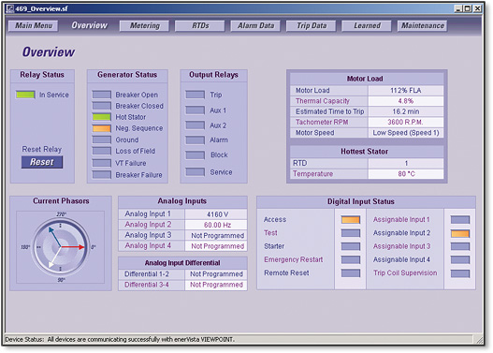Screen dimensions: 493x353
Task: Click the Temperature value 80 °C
Action: [406, 173]
